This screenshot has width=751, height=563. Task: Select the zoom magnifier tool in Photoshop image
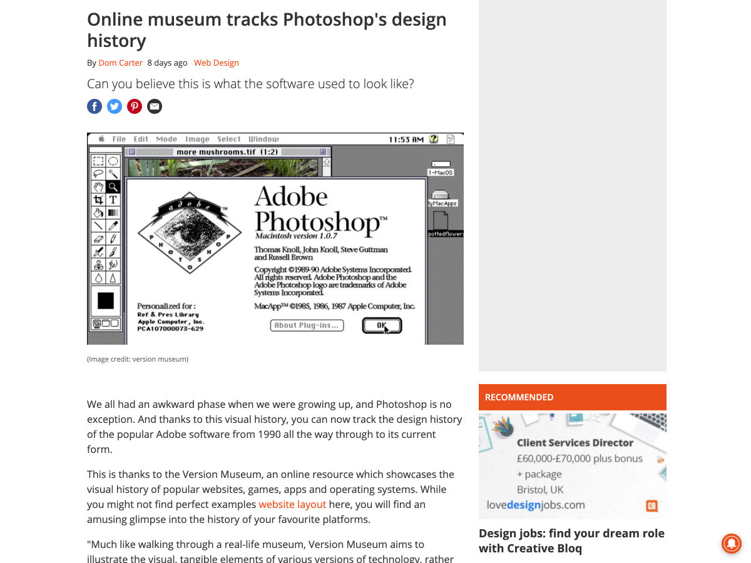pos(113,186)
